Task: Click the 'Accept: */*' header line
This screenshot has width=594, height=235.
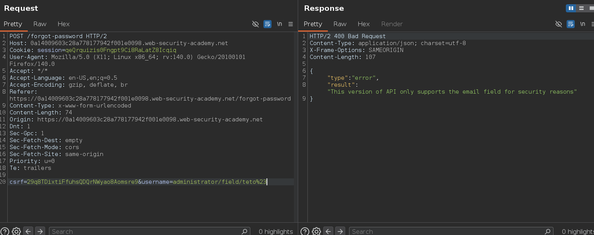Action: [x=29, y=71]
